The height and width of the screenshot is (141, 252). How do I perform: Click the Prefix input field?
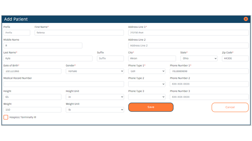pyautogui.click(x=17, y=33)
